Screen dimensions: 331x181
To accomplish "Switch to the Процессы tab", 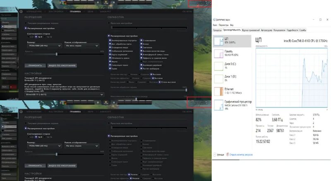I will point(217,30).
